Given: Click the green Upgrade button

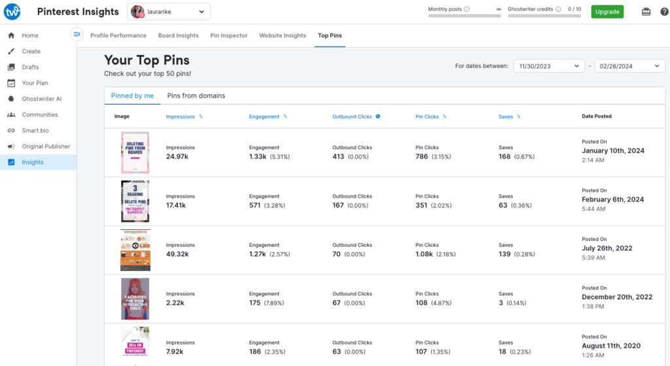Looking at the screenshot, I should 607,12.
